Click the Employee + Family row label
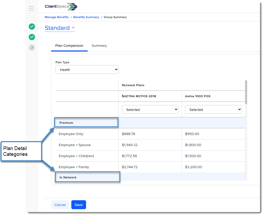 click(74, 167)
